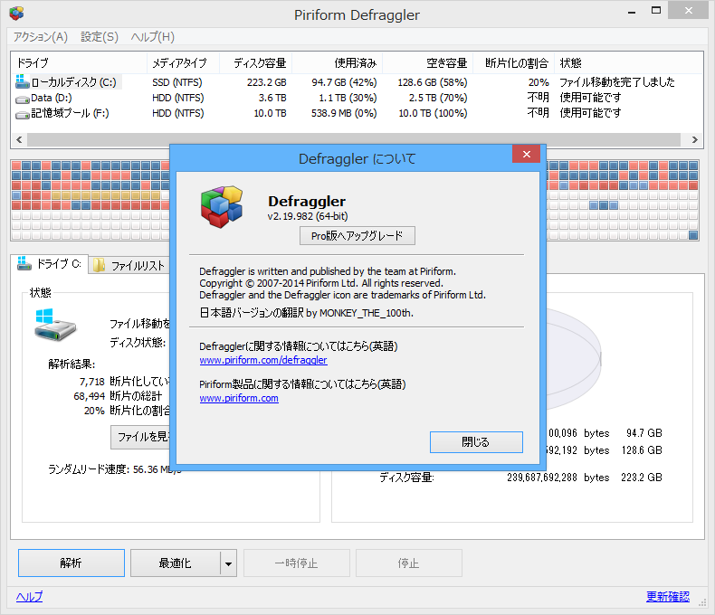Open the ヘルプ(H) menu
Screen dimensions: 715x615
152,37
